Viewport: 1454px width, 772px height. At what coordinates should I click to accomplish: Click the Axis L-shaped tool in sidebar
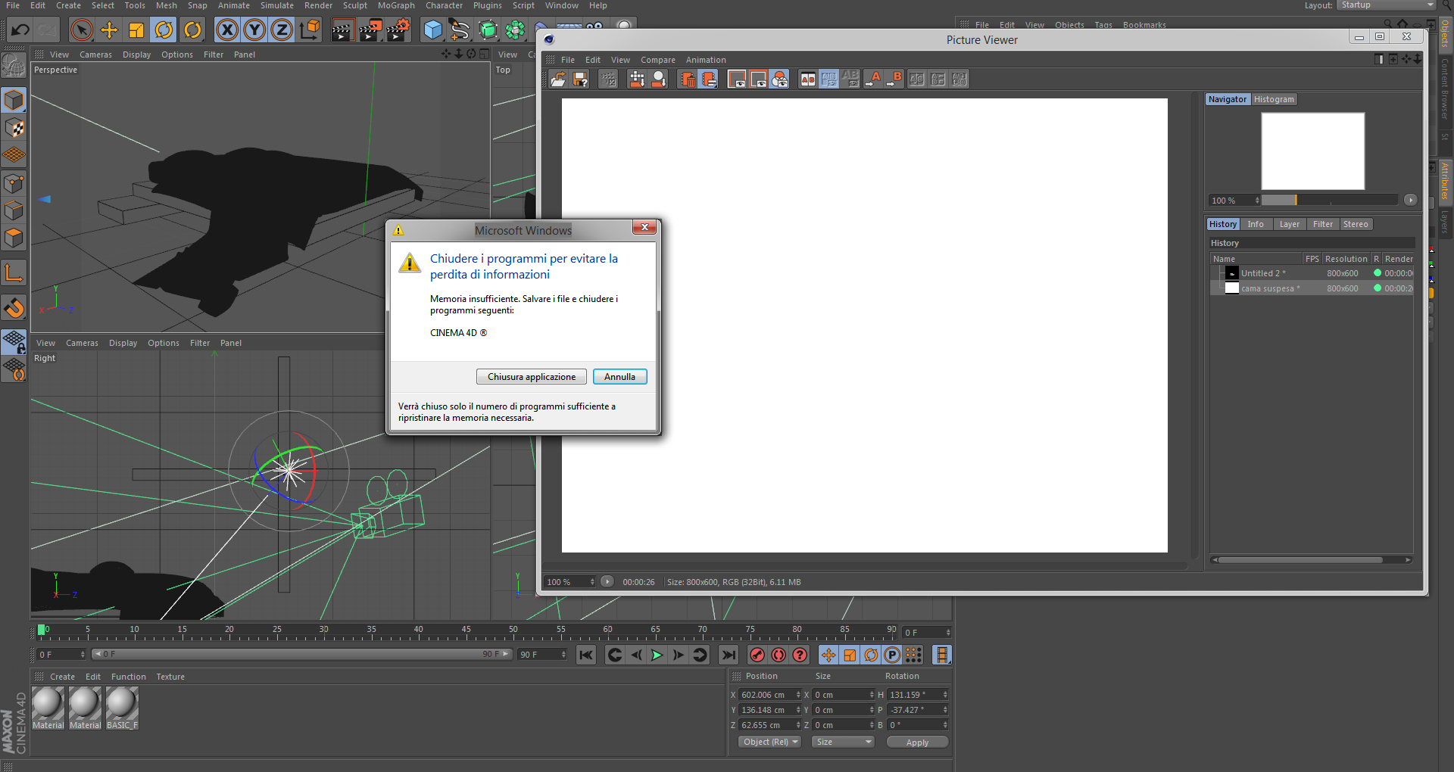click(14, 273)
